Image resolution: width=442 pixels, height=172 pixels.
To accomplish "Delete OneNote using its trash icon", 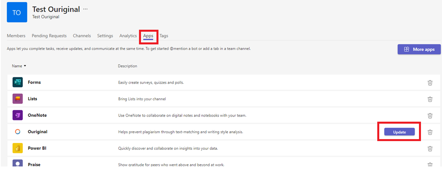I will 430,115.
